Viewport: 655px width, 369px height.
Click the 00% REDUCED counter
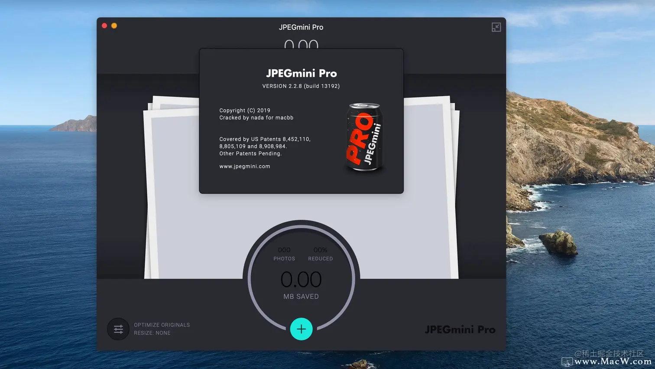[321, 254]
